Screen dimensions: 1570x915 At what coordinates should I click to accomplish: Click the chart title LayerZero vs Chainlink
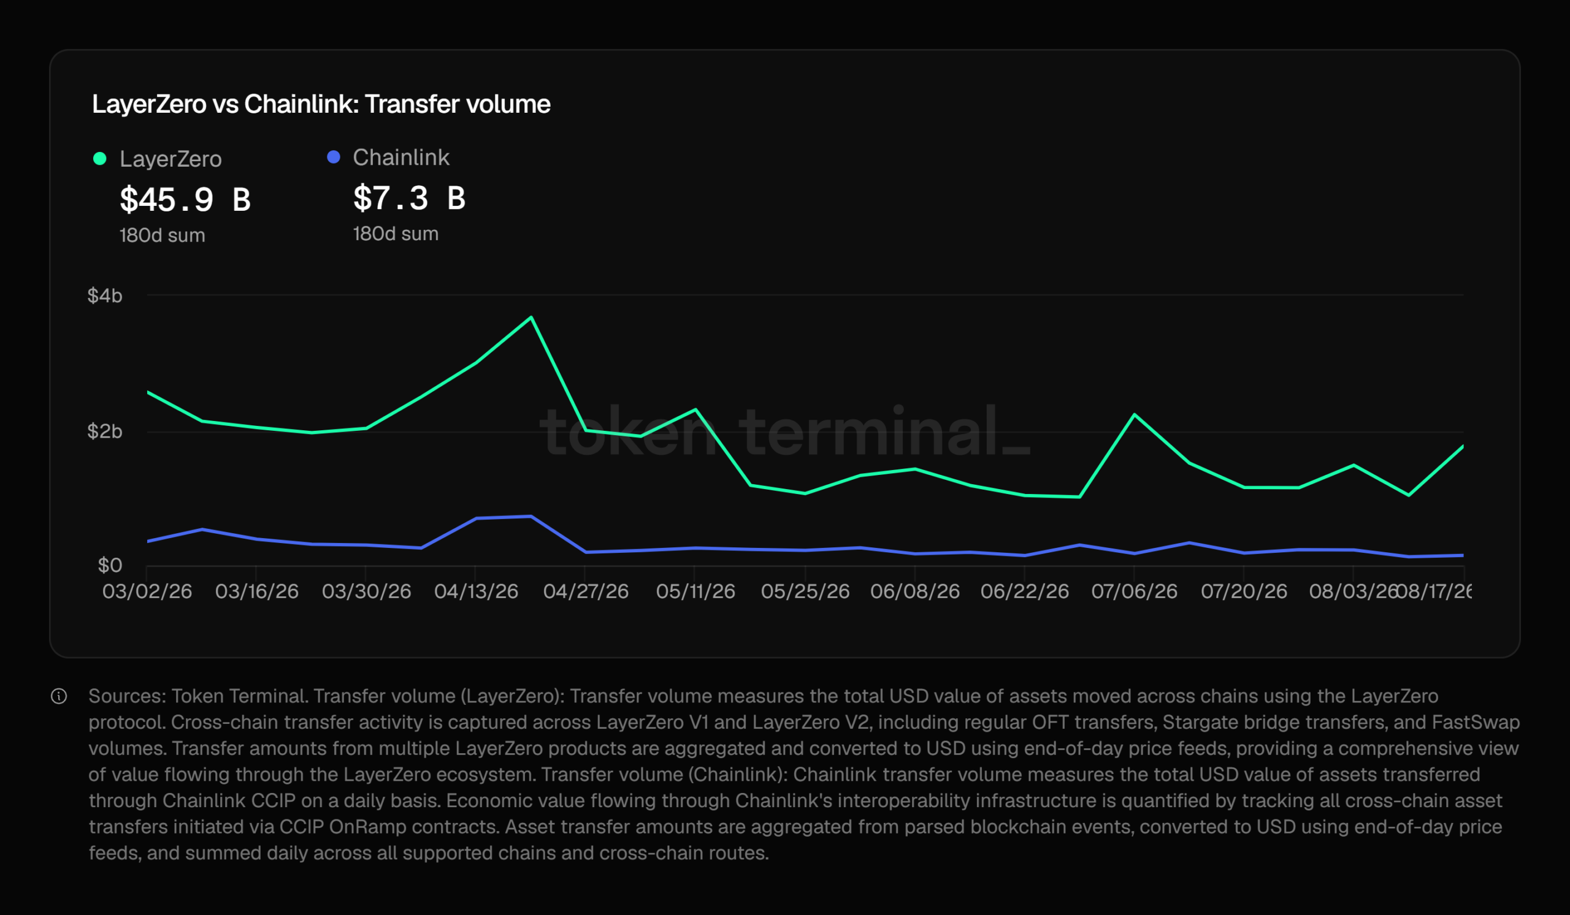point(321,104)
